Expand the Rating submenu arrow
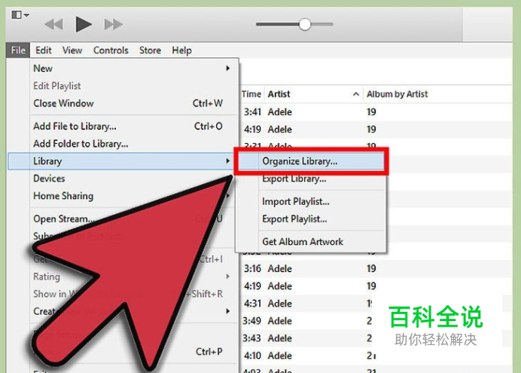This screenshot has width=521, height=373. [x=228, y=277]
